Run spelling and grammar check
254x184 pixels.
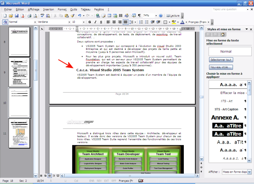(x=42, y=16)
